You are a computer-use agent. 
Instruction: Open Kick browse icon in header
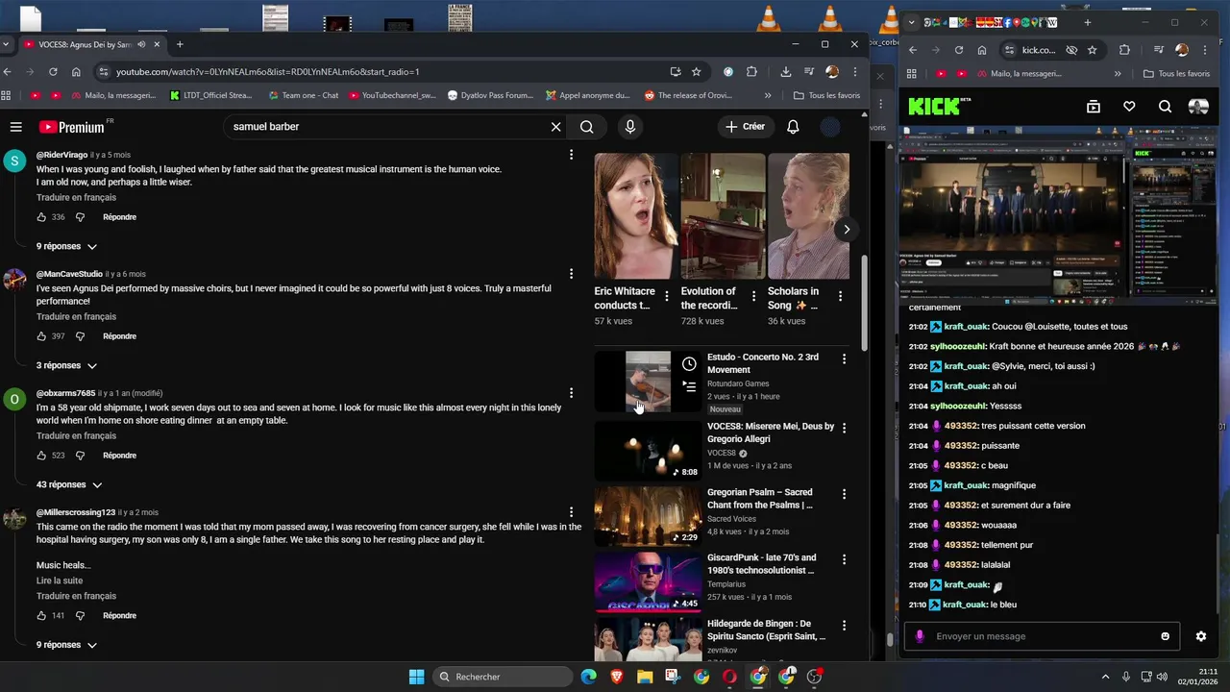click(x=1094, y=107)
